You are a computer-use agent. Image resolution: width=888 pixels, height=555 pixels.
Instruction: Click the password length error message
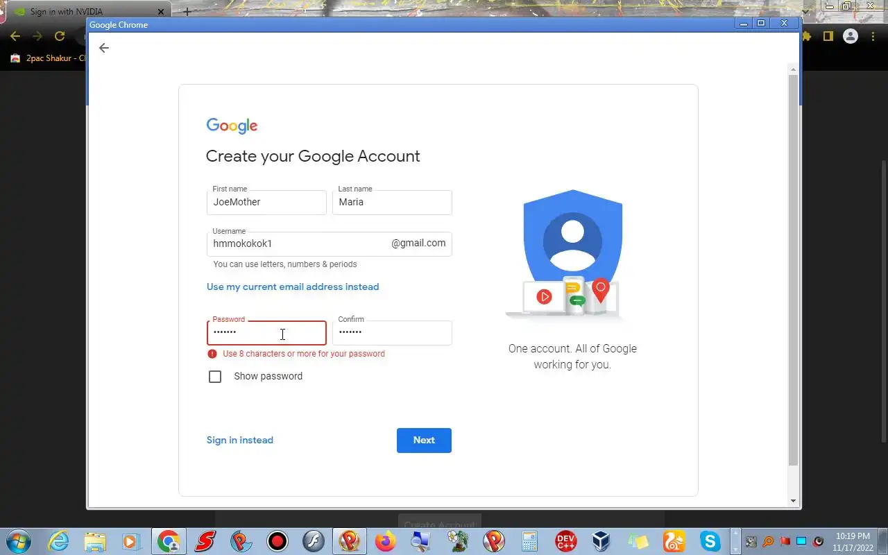(x=304, y=354)
